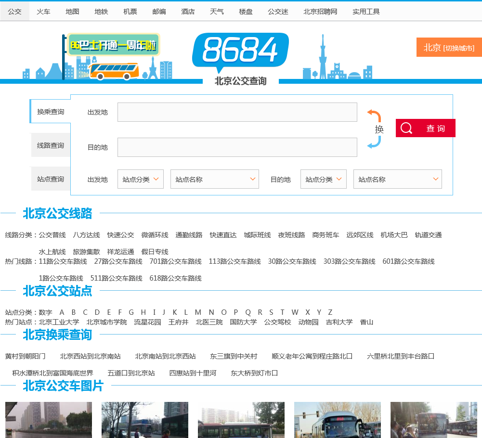Image resolution: width=482 pixels, height=438 pixels.
Task: Open the 酒店 navigation item
Action: [188, 12]
